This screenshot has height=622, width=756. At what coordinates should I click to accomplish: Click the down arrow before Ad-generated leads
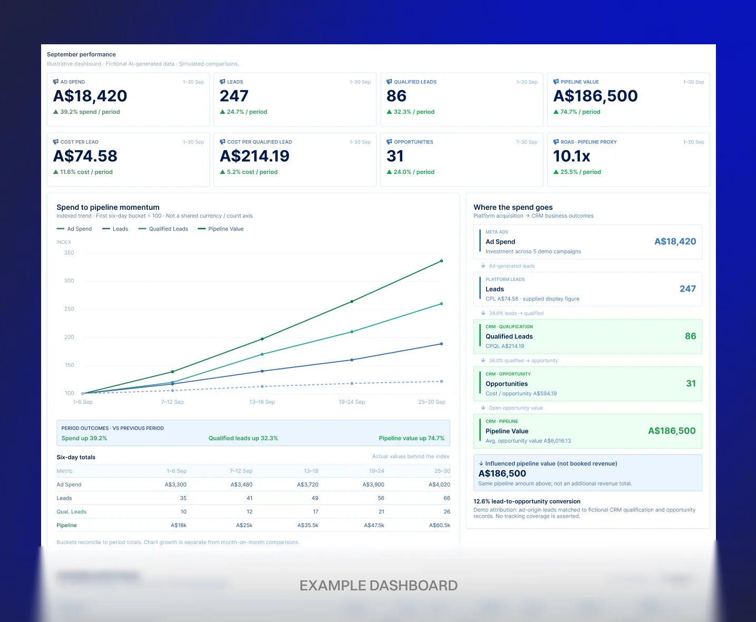[483, 266]
